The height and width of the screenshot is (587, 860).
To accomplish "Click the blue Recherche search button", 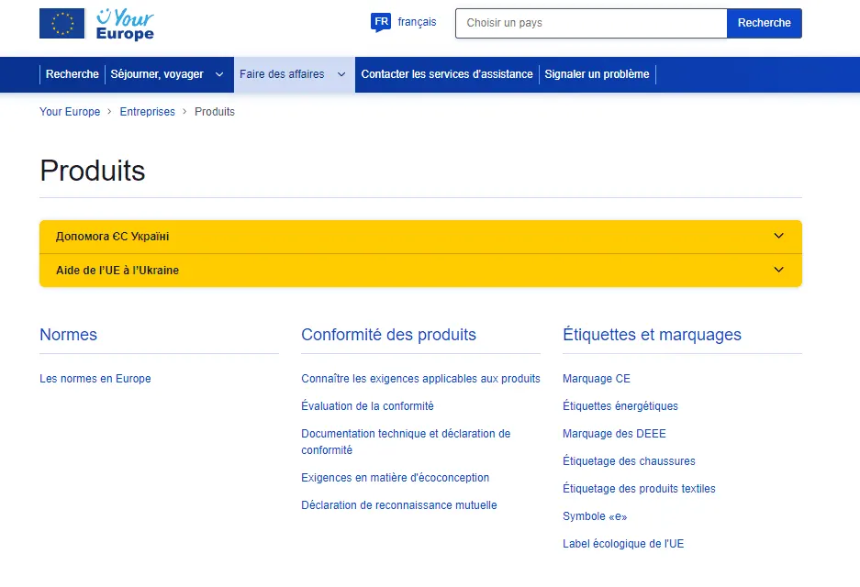I will pos(764,23).
